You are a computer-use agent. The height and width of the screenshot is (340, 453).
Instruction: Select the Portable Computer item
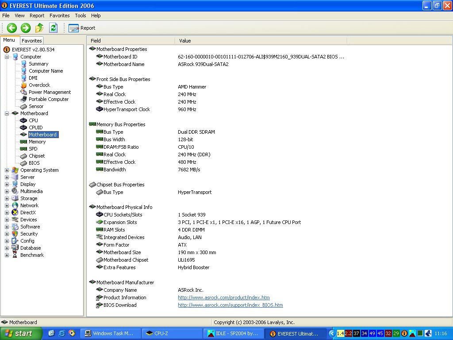49,99
